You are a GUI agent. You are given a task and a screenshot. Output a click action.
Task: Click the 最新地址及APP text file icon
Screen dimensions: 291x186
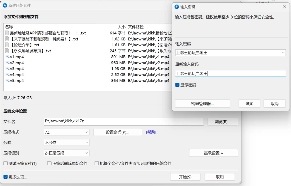tap(7, 33)
